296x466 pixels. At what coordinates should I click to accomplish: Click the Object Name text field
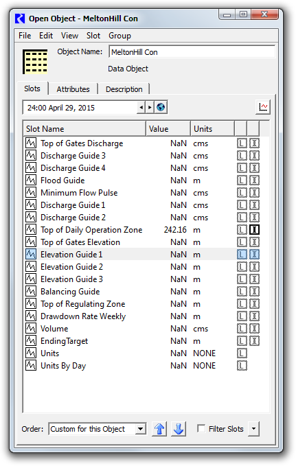pos(192,52)
